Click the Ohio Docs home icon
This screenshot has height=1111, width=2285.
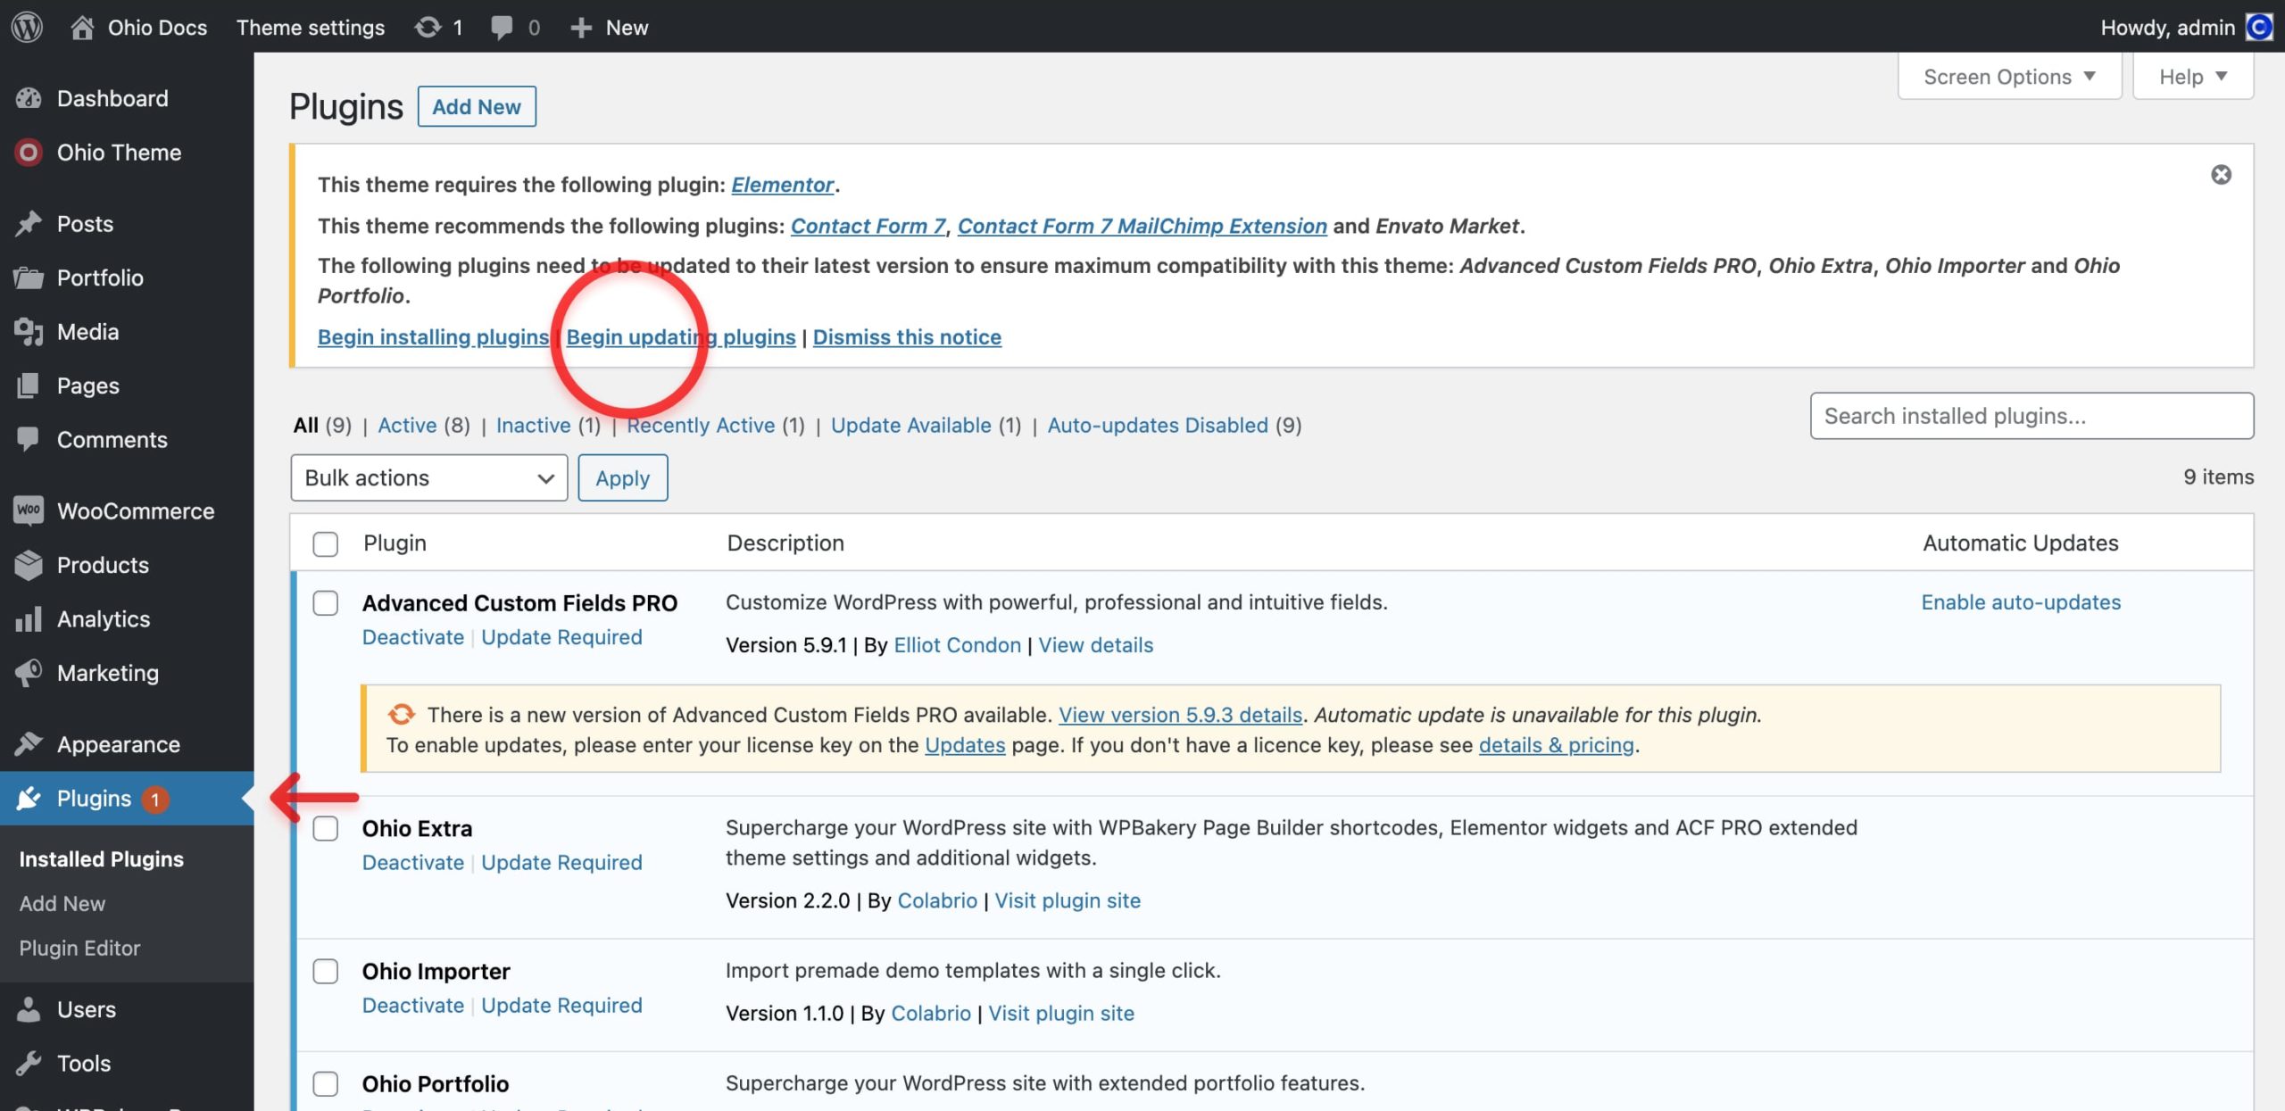pos(82,27)
